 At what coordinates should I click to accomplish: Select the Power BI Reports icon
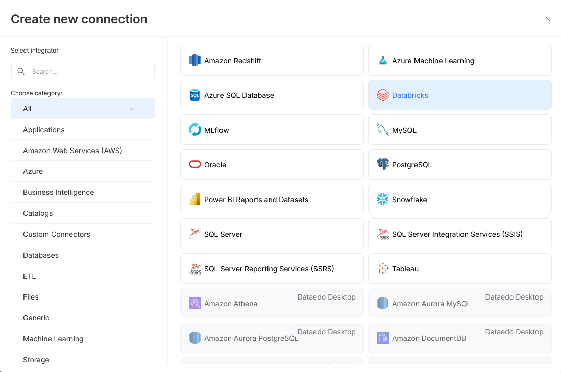[x=194, y=199]
